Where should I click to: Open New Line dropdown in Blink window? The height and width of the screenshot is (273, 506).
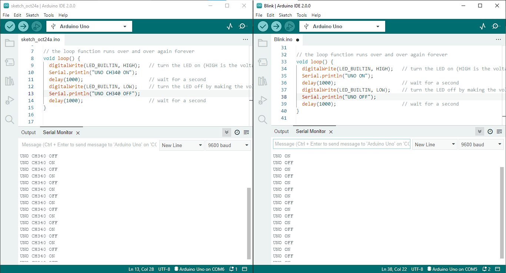coord(435,144)
